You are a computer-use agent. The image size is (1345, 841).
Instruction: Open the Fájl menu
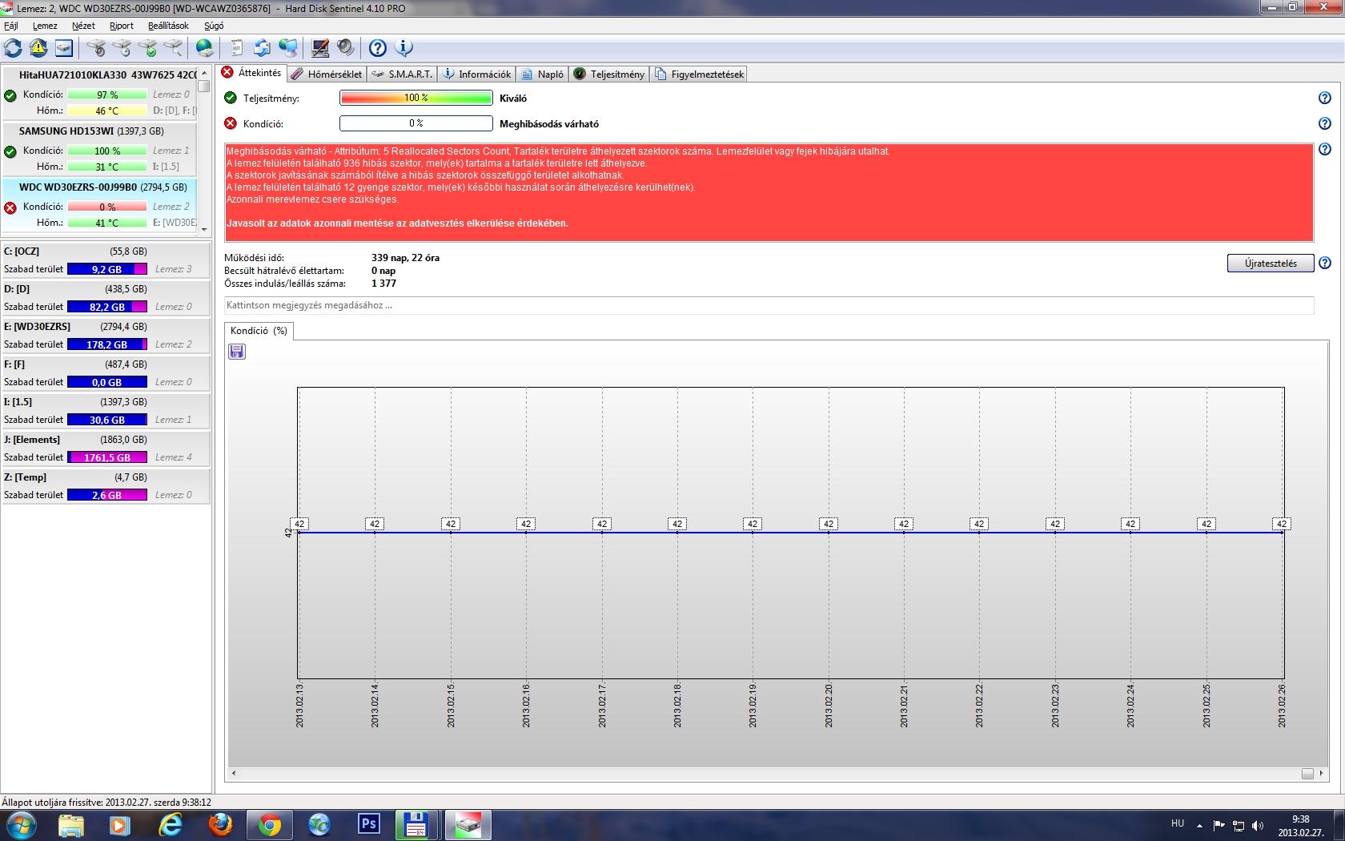click(x=11, y=26)
